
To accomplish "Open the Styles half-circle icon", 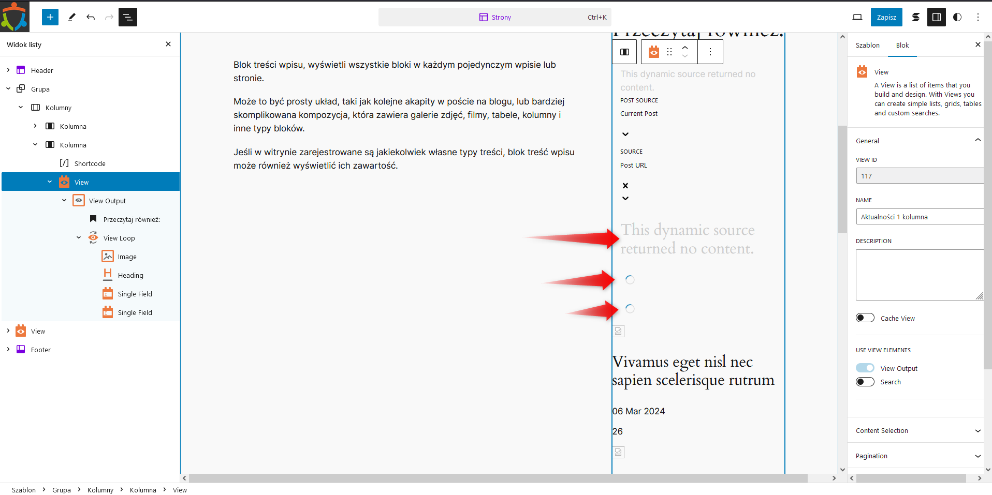I will click(957, 17).
